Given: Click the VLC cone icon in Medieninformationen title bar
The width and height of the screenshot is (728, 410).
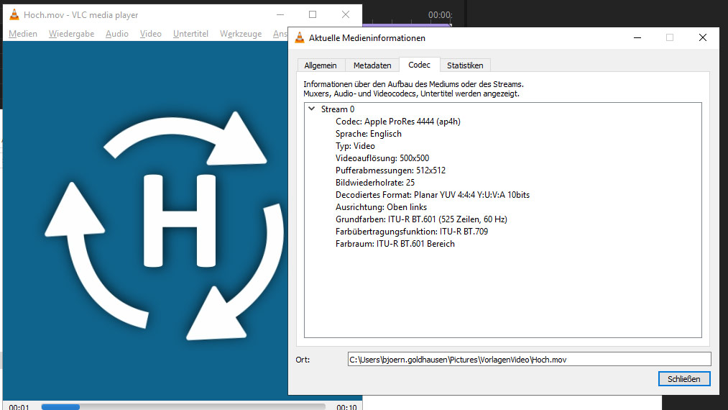Looking at the screenshot, I should pos(300,37).
